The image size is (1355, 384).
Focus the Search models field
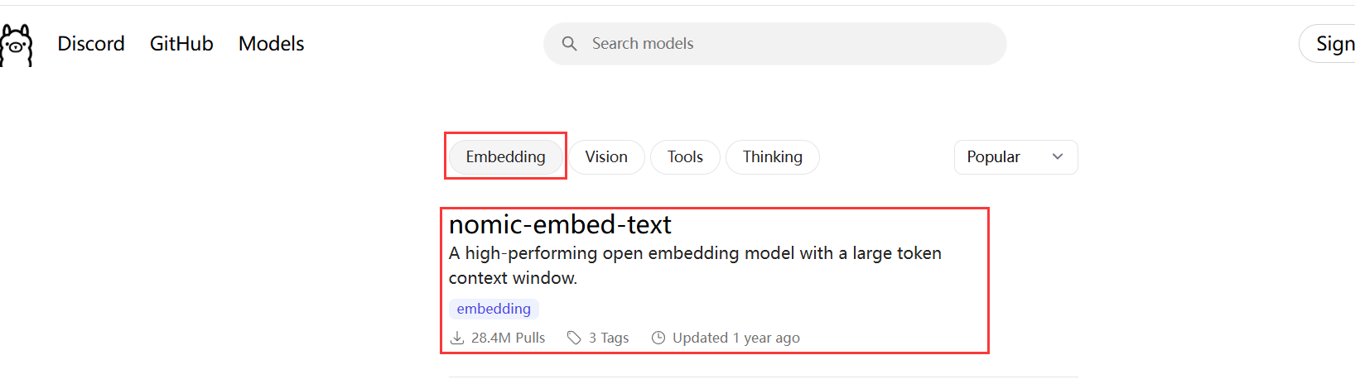pos(787,44)
